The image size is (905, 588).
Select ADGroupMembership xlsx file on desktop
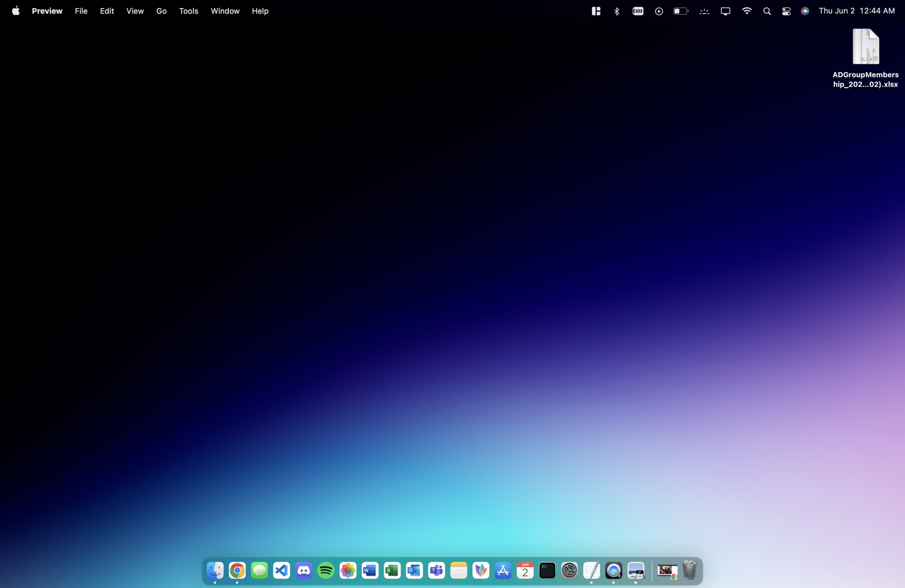pyautogui.click(x=866, y=58)
